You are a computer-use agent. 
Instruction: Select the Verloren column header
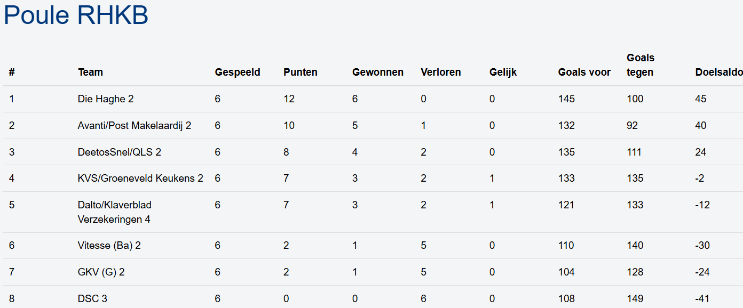tap(440, 72)
